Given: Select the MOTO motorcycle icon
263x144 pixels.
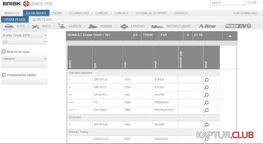Looking at the screenshot, I should [x=35, y=26].
